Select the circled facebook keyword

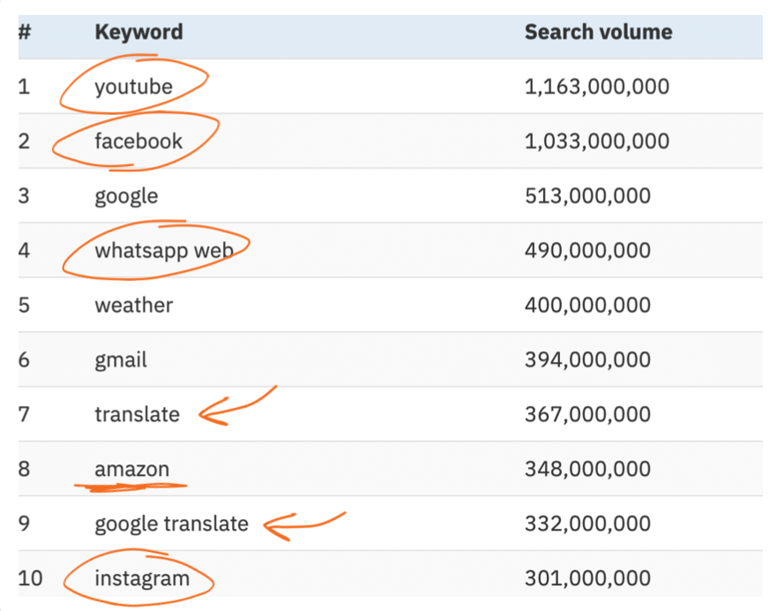click(138, 141)
